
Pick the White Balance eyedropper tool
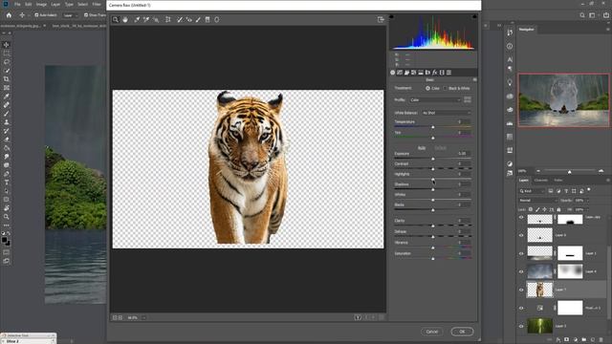pos(137,19)
